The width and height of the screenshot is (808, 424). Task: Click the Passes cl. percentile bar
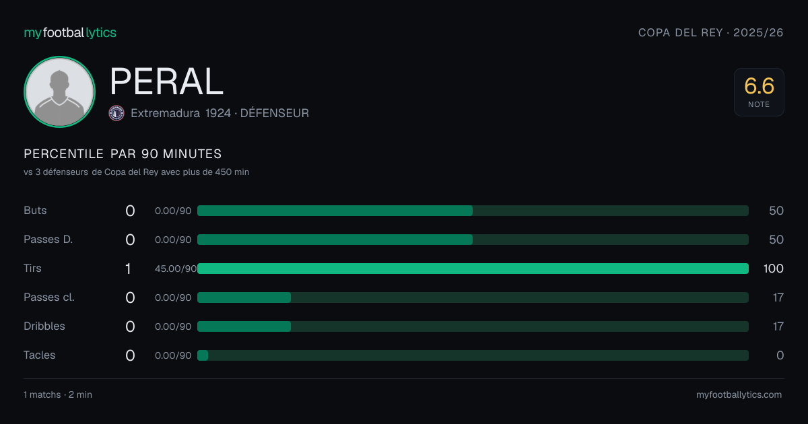pyautogui.click(x=473, y=297)
